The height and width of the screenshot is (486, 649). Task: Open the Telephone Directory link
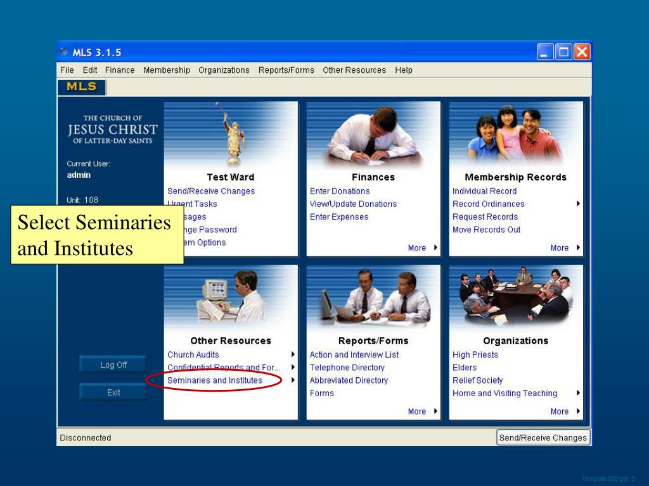[347, 368]
